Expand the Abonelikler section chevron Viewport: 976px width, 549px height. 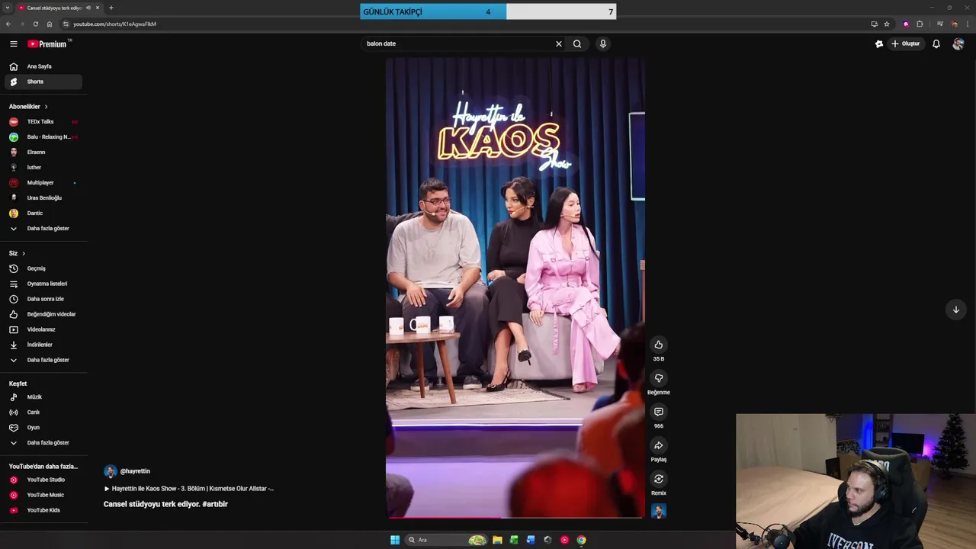click(x=46, y=107)
